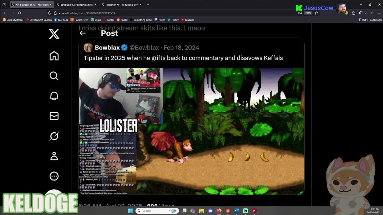Open the Donkey Kong video in quoted post
The image size is (383, 215).
pos(191,131)
